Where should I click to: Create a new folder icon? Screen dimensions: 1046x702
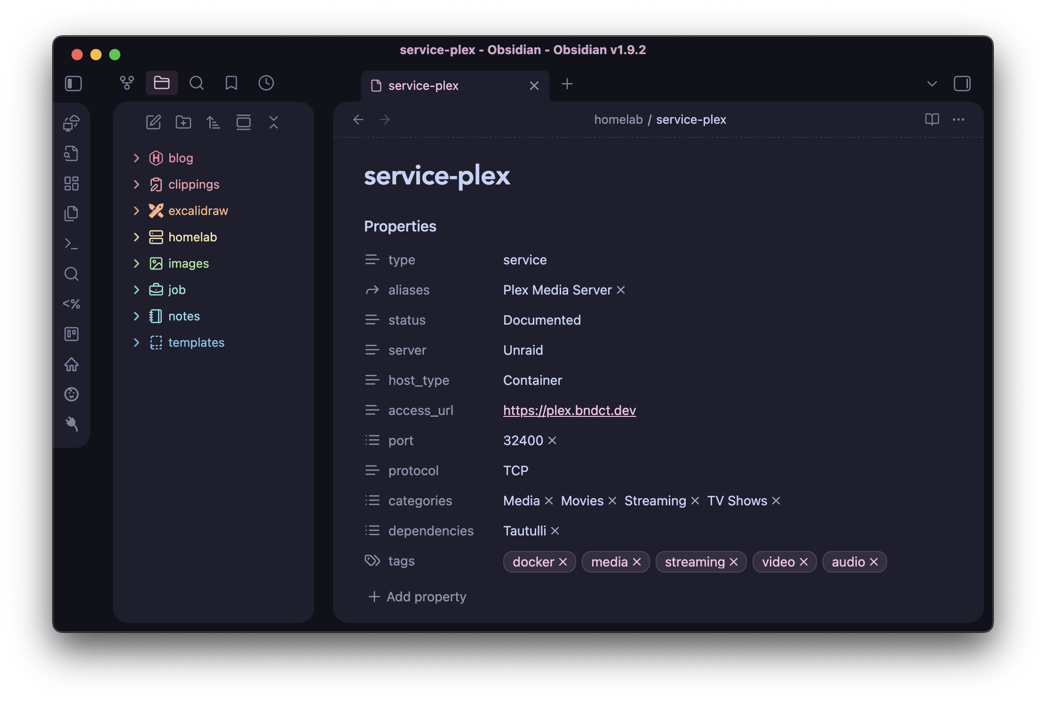point(183,122)
